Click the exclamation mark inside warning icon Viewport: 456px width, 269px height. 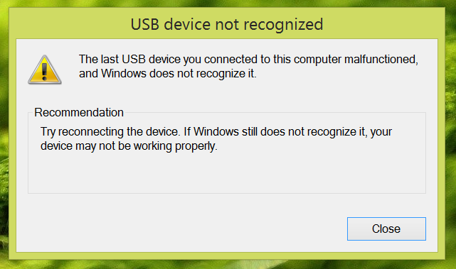click(44, 72)
